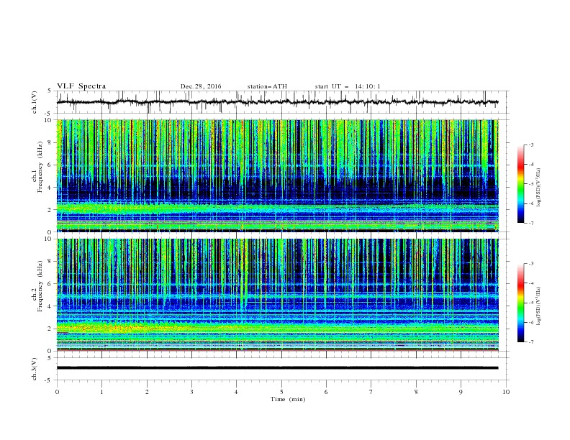Click the time axis tick label "10"
The image size is (570, 440).
pyautogui.click(x=506, y=392)
